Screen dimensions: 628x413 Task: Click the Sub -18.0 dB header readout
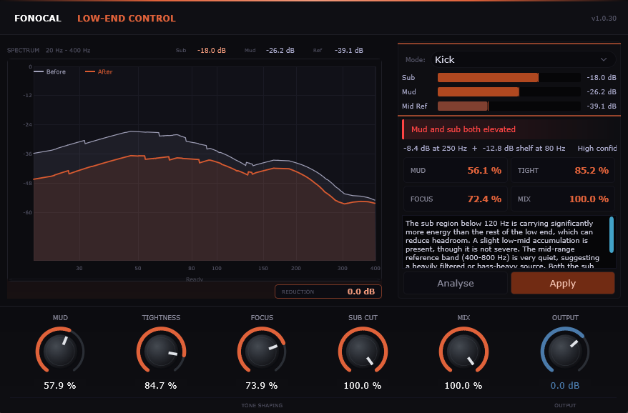coord(201,51)
